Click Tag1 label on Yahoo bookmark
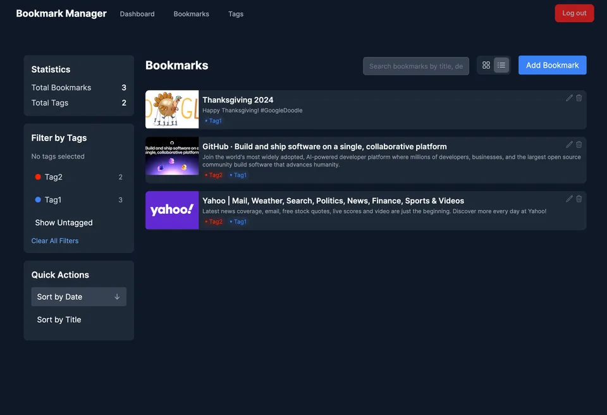 tap(238, 221)
